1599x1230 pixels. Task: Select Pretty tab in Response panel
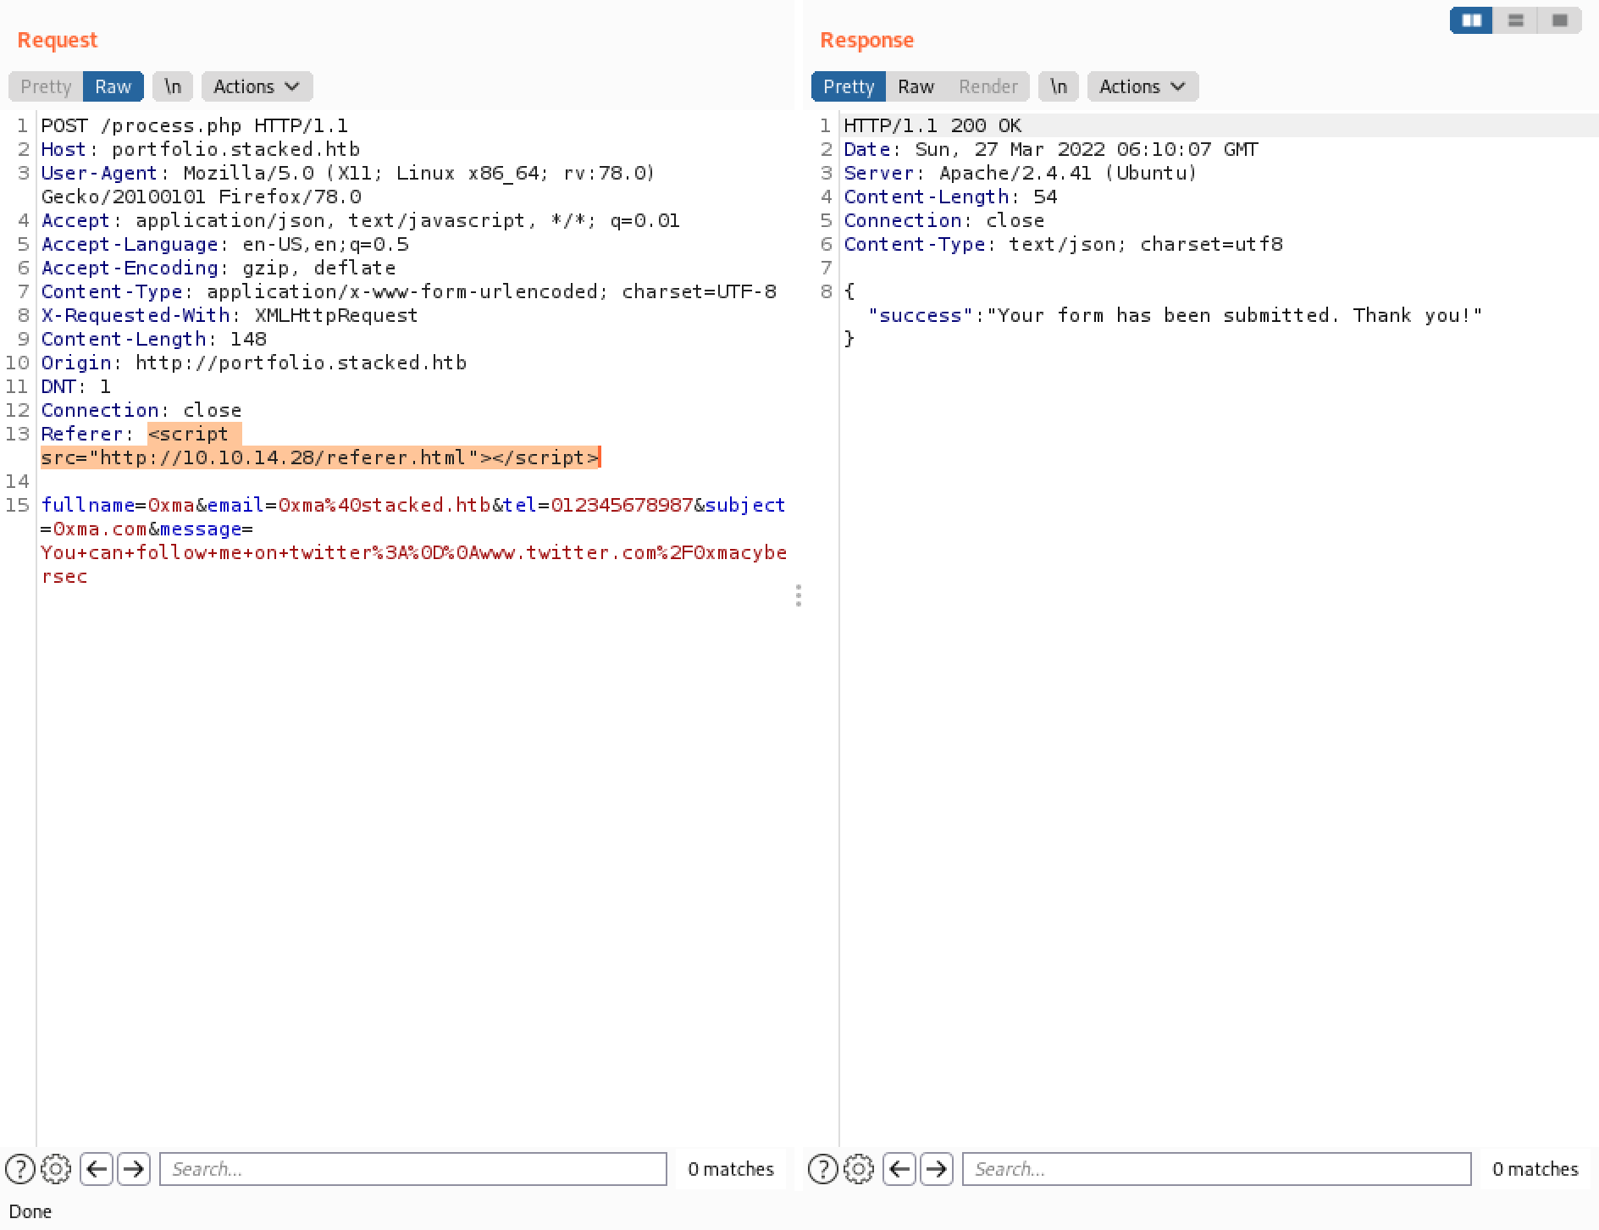849,86
